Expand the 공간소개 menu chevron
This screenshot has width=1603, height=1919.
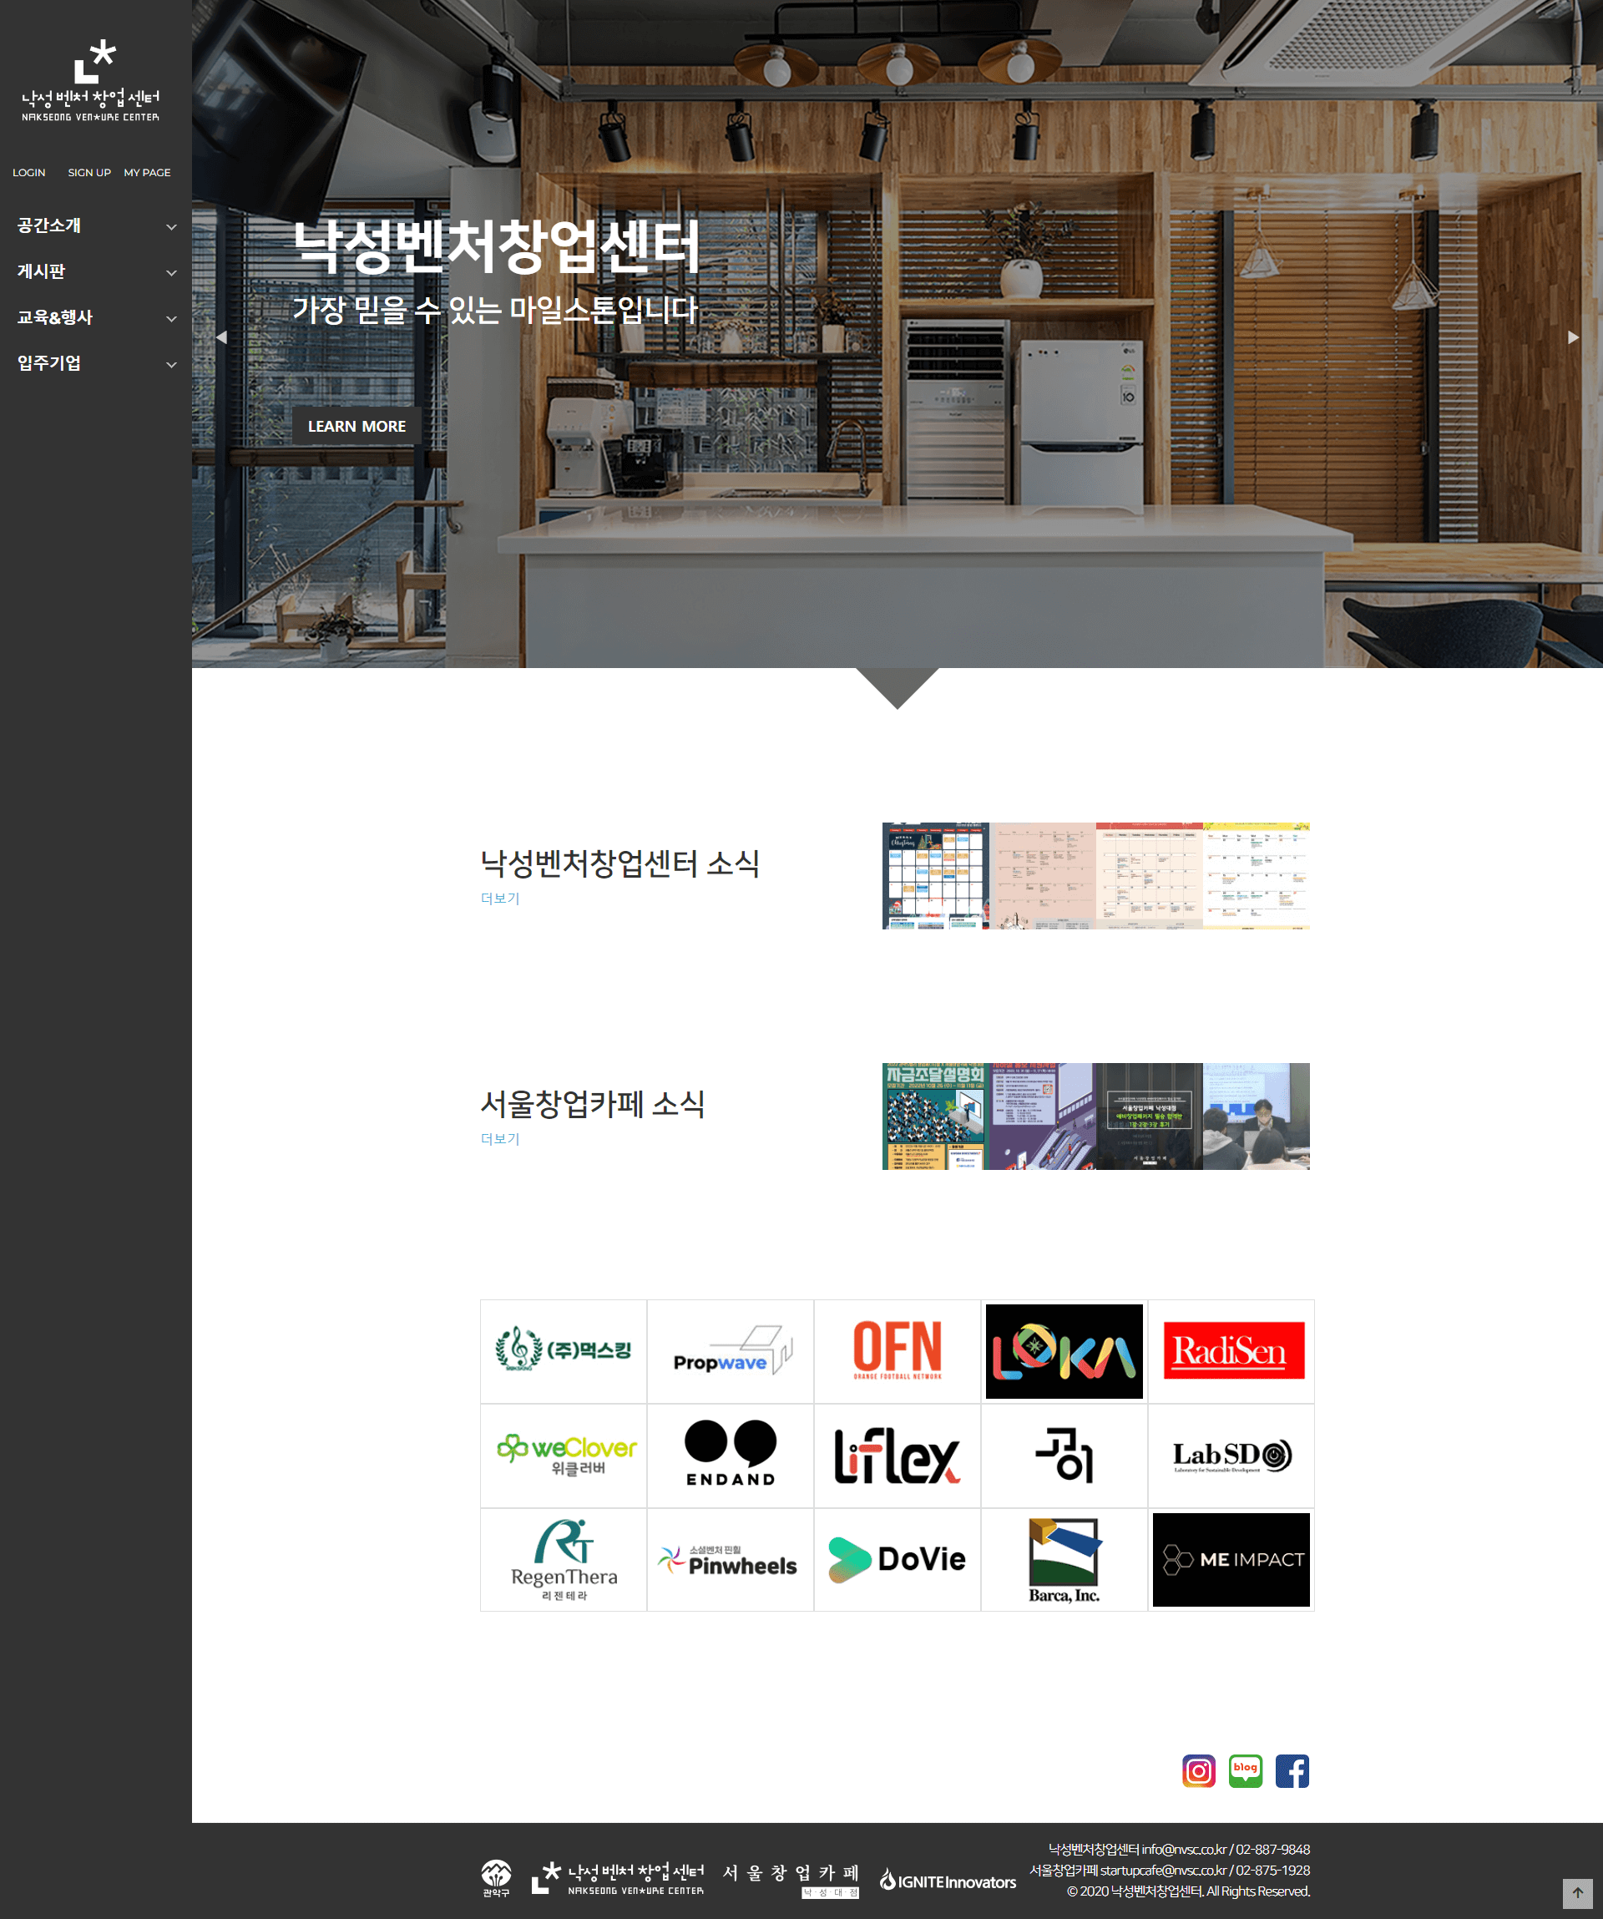click(x=171, y=226)
